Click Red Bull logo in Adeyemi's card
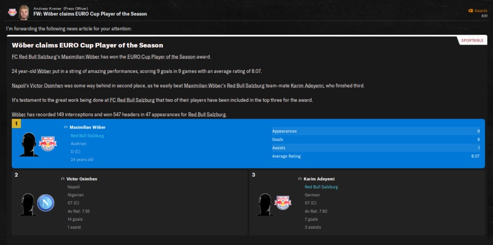The width and height of the screenshot is (493, 245). (283, 203)
